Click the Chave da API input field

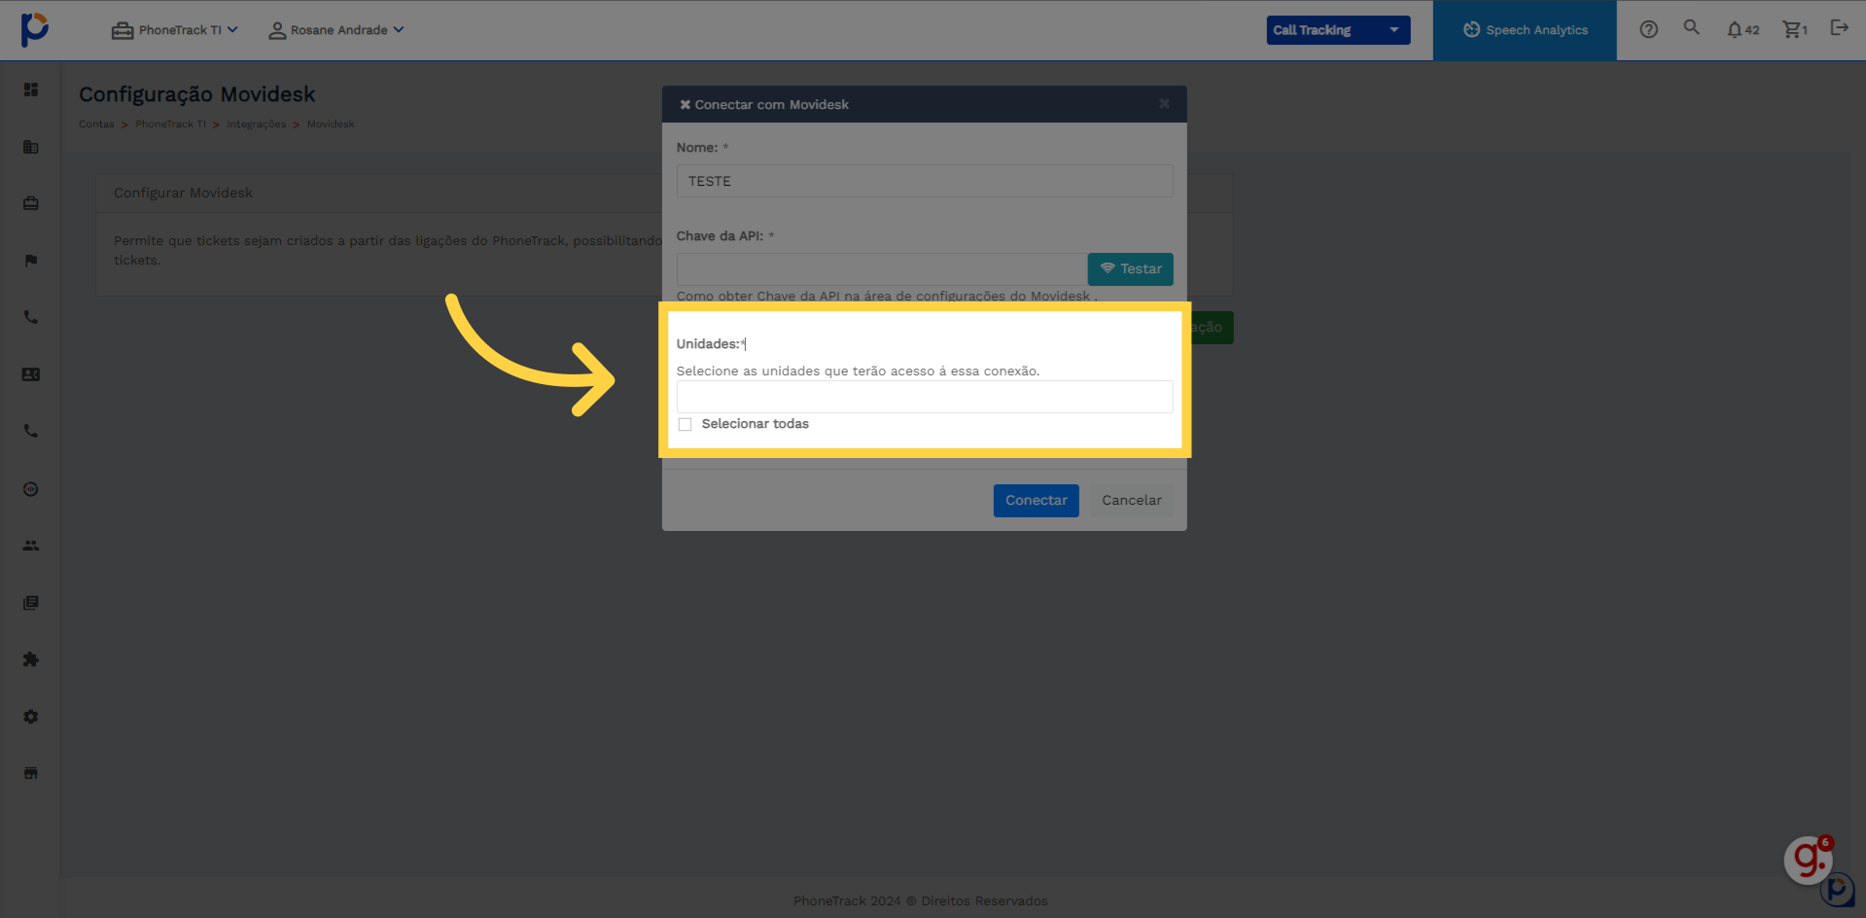coord(881,269)
